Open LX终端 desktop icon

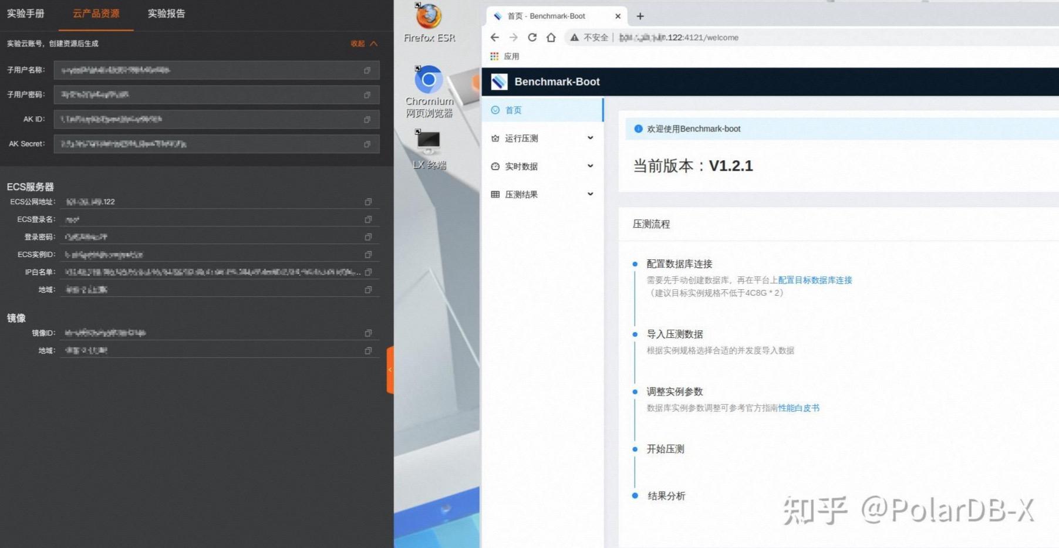[x=429, y=141]
